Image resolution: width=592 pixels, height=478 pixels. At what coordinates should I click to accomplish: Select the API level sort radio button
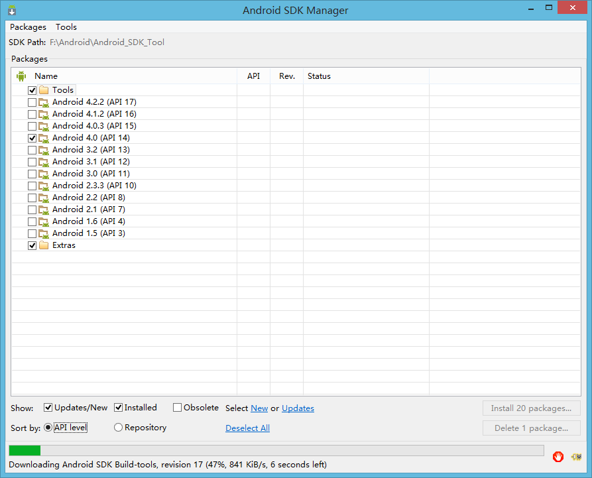point(48,428)
